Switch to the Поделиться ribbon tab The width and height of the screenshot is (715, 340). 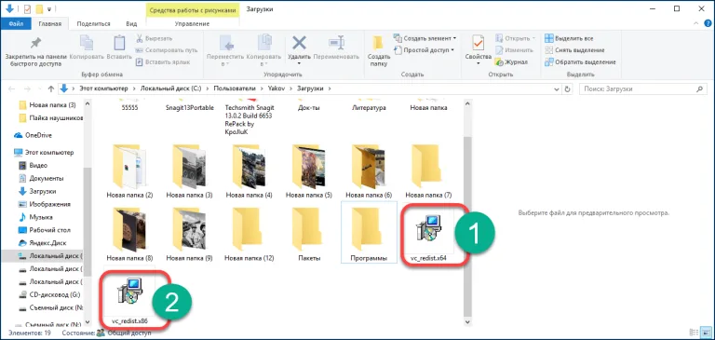tap(93, 23)
